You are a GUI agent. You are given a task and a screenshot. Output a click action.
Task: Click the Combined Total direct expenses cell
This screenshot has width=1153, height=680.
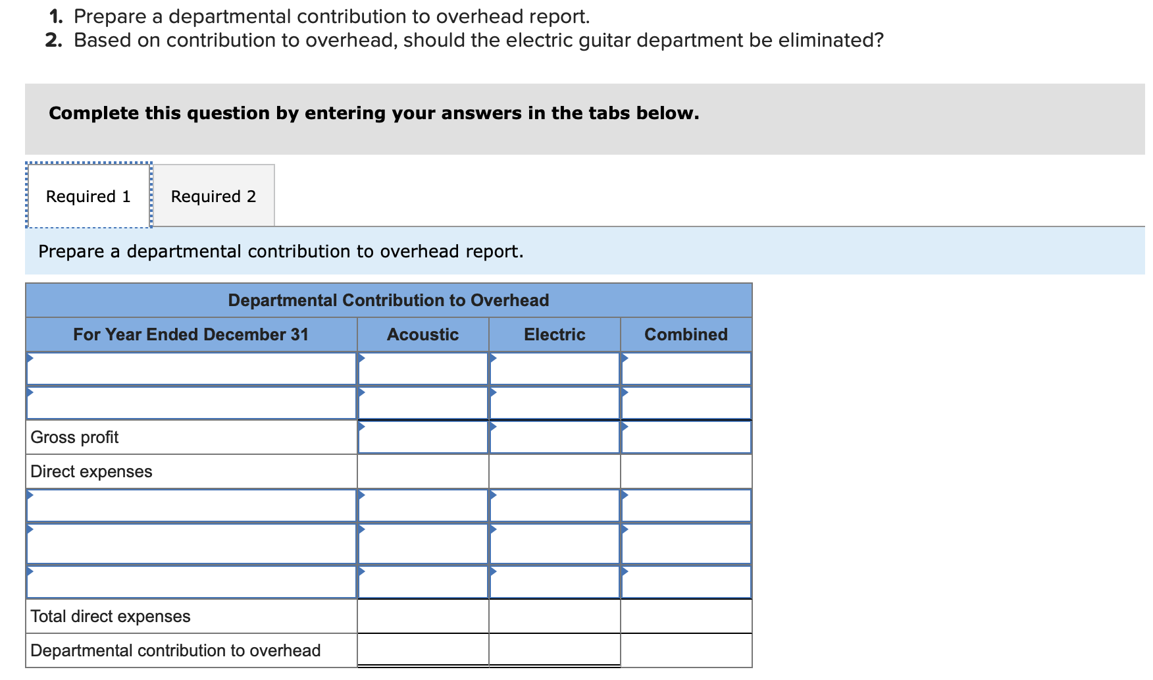[686, 616]
